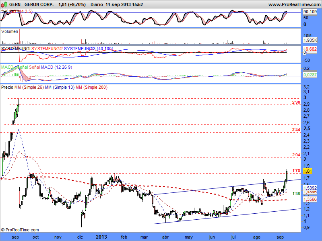Select the green 1'40 support level label
This screenshot has height=241, width=322.
coord(296,193)
